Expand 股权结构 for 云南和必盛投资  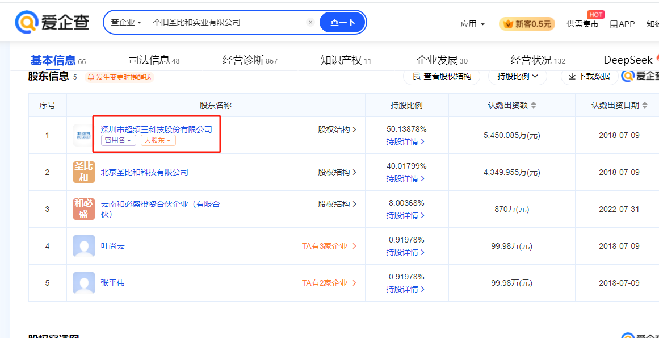coord(337,204)
